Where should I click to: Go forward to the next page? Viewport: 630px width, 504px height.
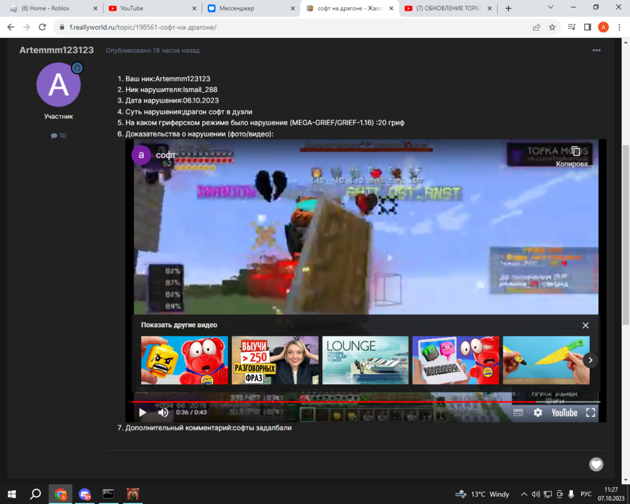pos(26,27)
